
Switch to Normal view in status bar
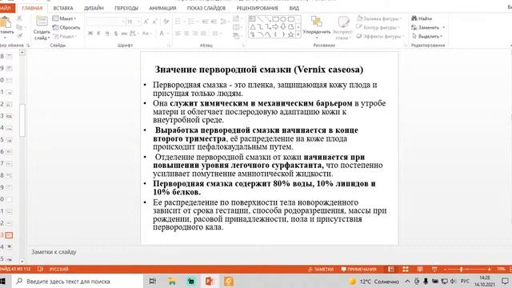391,269
